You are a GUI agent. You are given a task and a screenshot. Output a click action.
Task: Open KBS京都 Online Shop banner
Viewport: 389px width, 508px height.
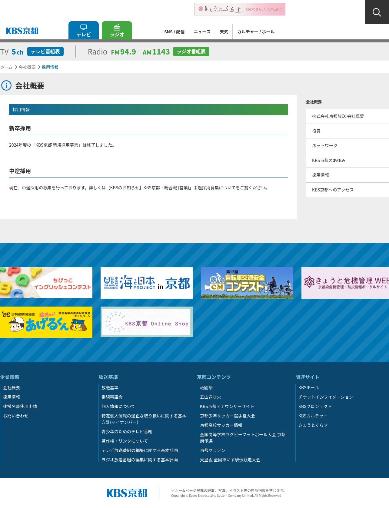click(x=147, y=322)
